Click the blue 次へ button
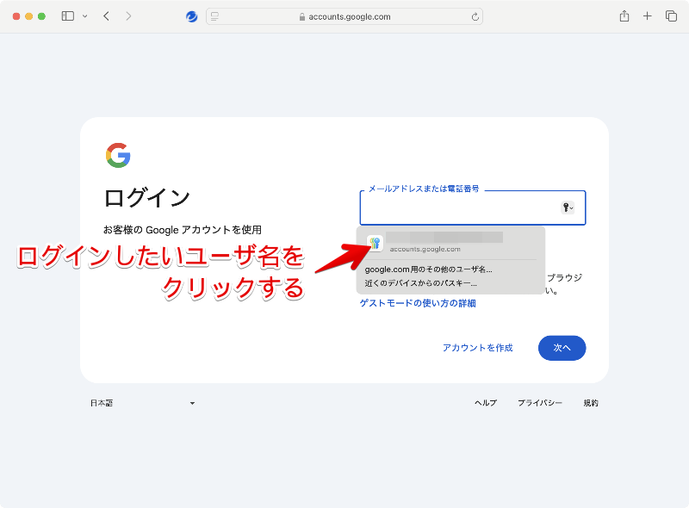 pyautogui.click(x=562, y=348)
